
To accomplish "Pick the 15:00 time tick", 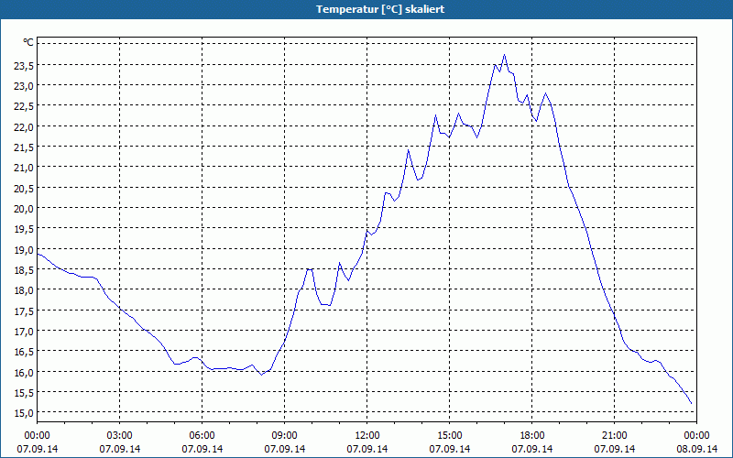I will pos(449,436).
